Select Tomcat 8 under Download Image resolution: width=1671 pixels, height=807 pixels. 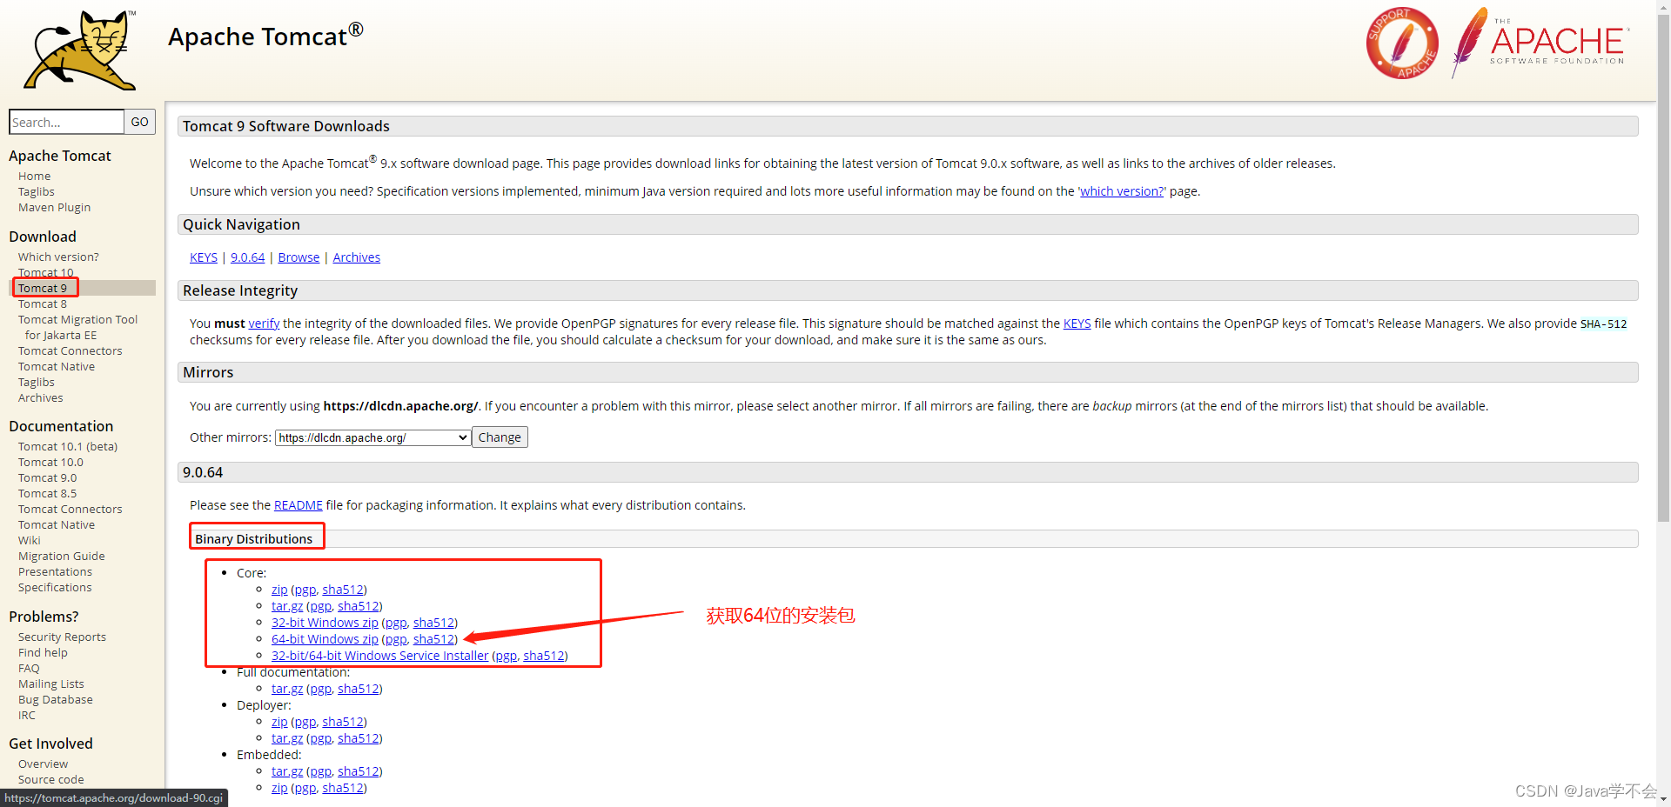[43, 303]
